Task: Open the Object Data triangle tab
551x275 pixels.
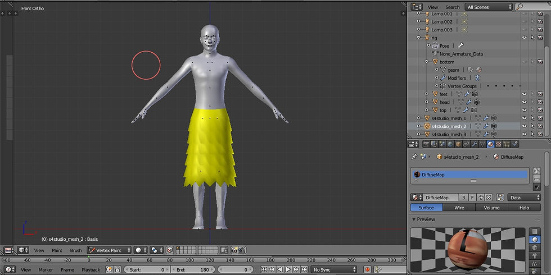Action: pyautogui.click(x=482, y=144)
